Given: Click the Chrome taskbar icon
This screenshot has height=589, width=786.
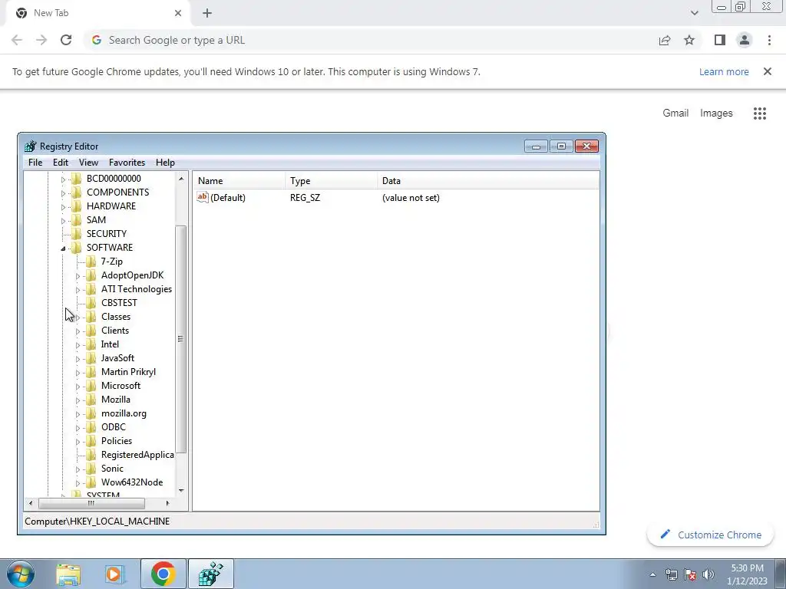Looking at the screenshot, I should point(163,574).
